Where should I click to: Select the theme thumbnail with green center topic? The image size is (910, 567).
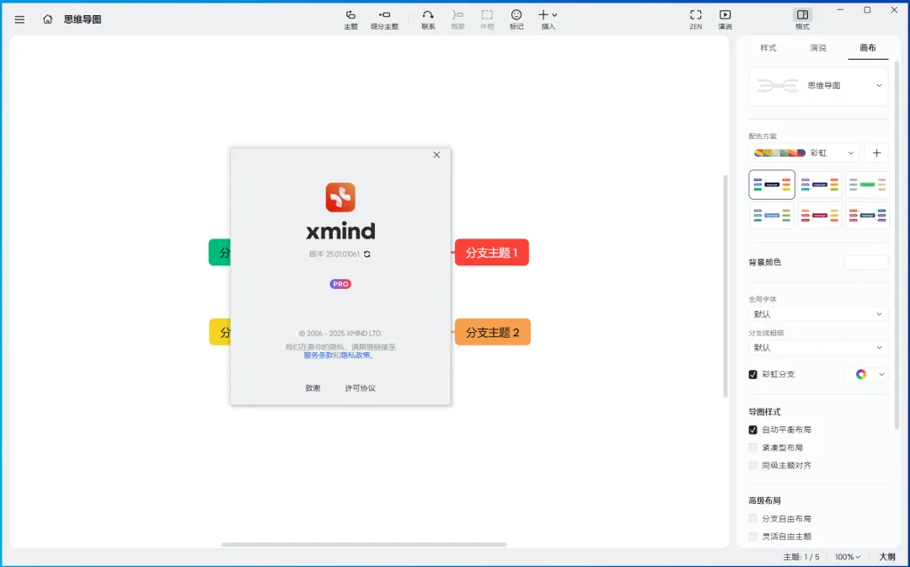pyautogui.click(x=867, y=185)
